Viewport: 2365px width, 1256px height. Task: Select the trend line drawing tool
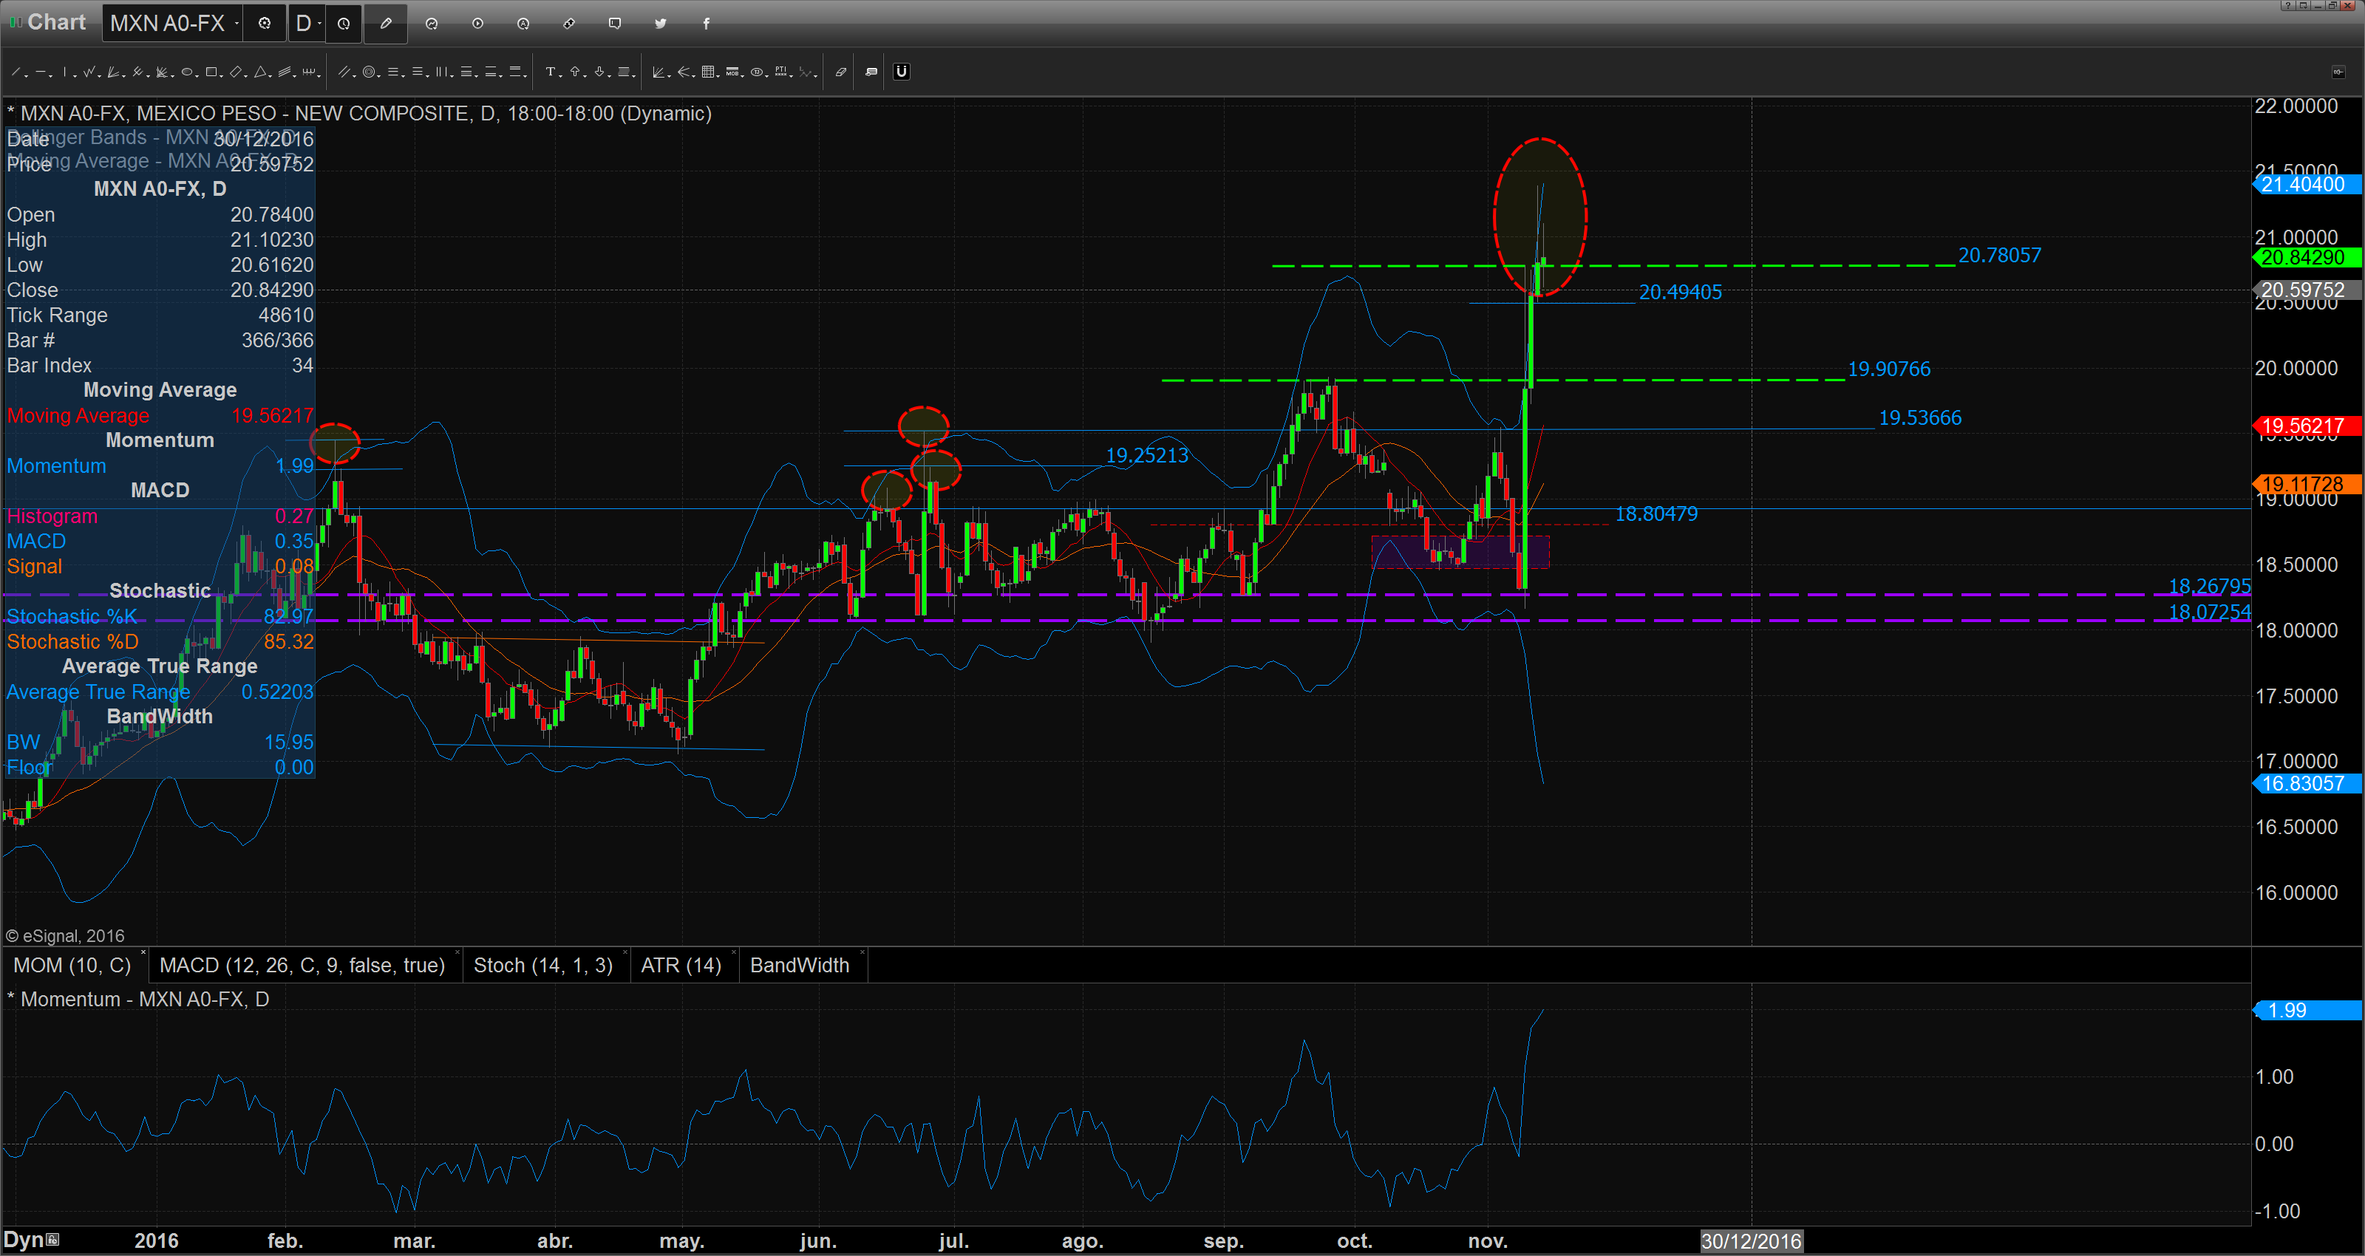click(x=16, y=72)
